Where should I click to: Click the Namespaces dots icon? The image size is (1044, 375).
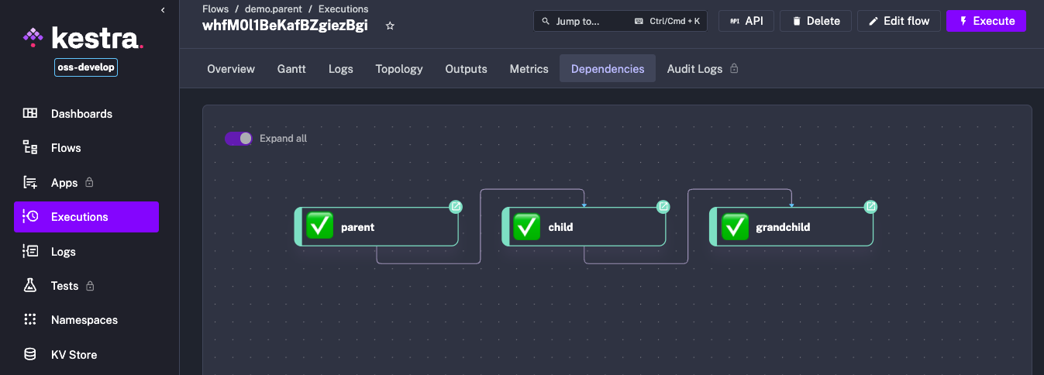click(30, 319)
